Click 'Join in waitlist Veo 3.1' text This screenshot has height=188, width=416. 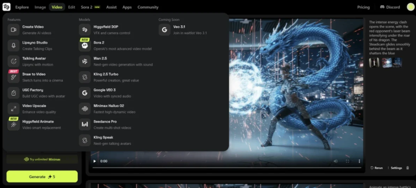190,33
